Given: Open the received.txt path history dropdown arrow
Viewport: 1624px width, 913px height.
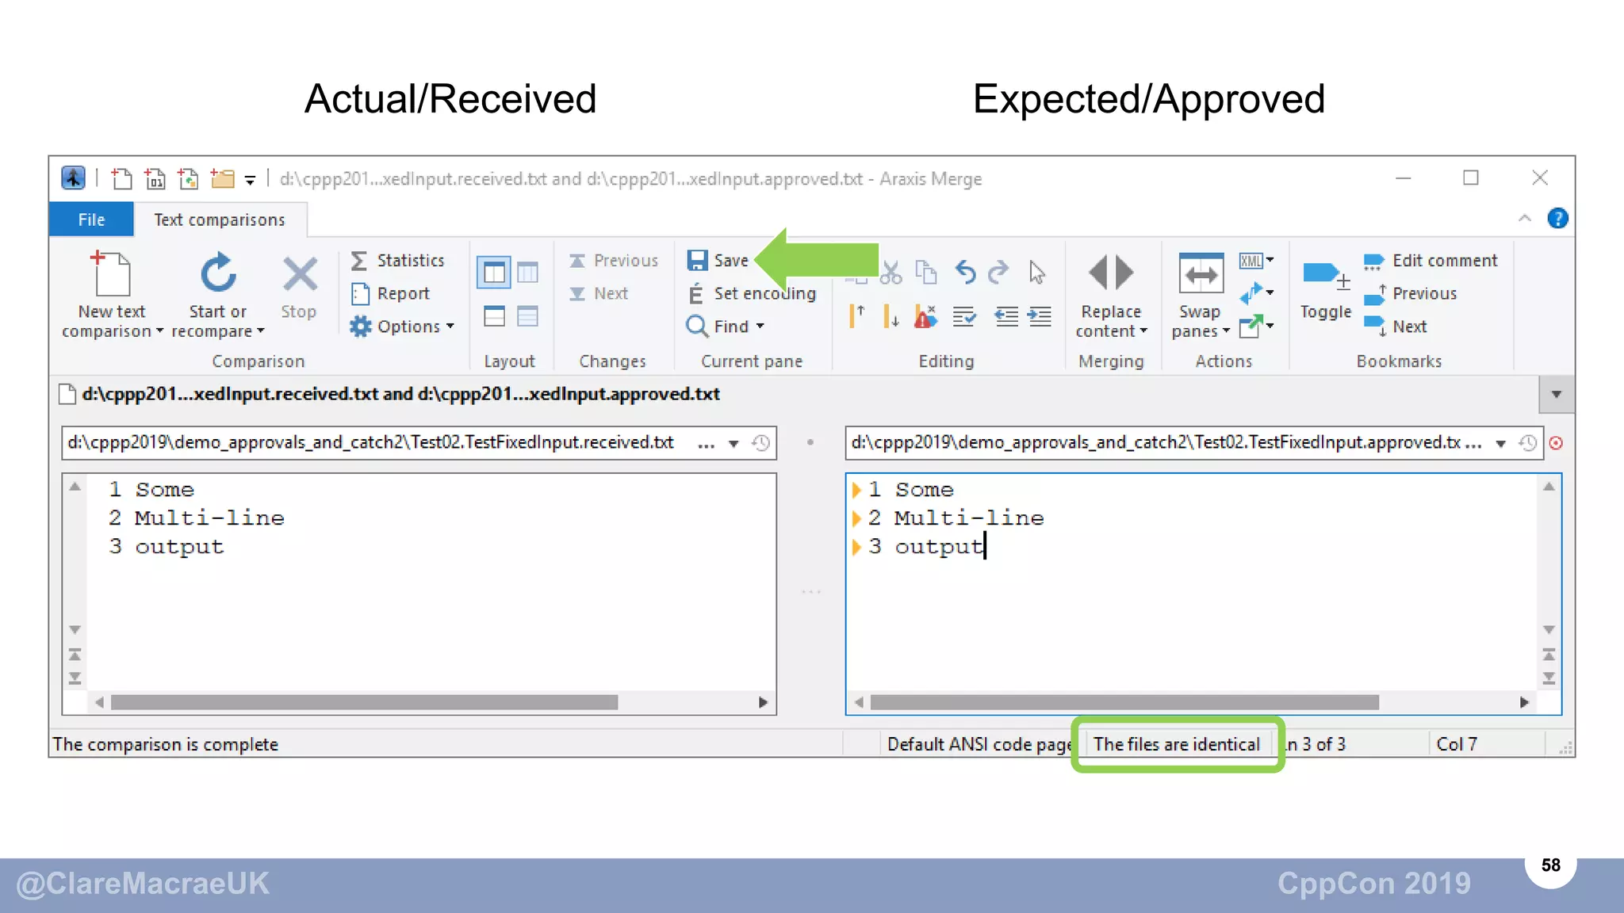Looking at the screenshot, I should (x=733, y=444).
